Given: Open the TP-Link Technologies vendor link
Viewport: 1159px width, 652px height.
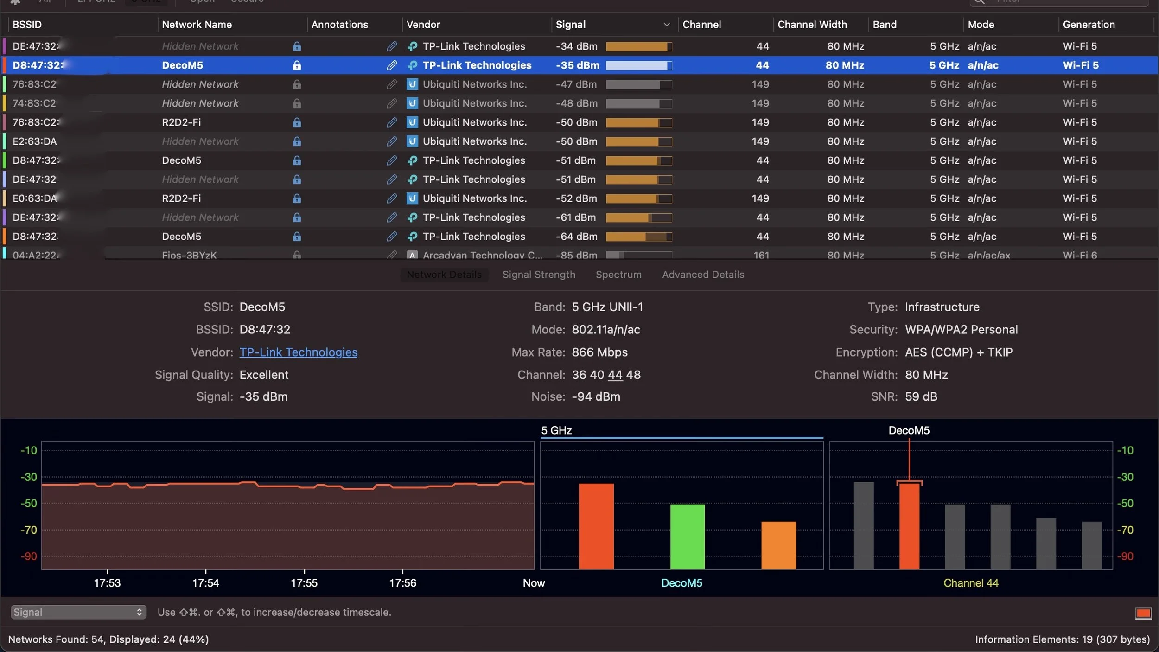Looking at the screenshot, I should tap(298, 352).
